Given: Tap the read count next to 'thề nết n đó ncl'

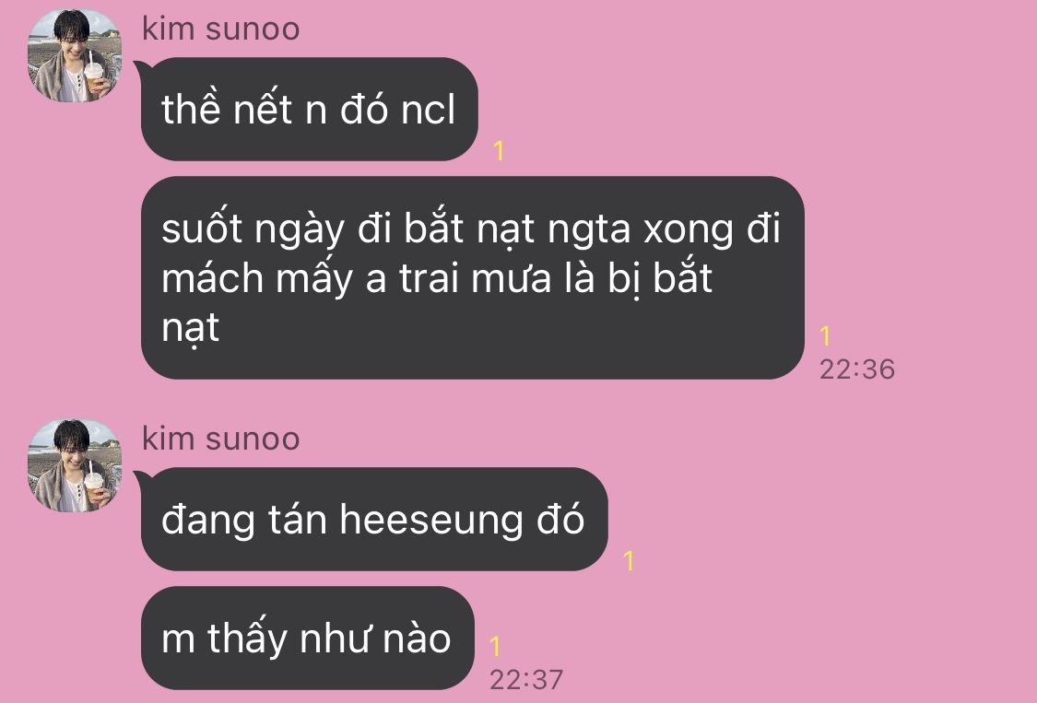Looking at the screenshot, I should (500, 151).
